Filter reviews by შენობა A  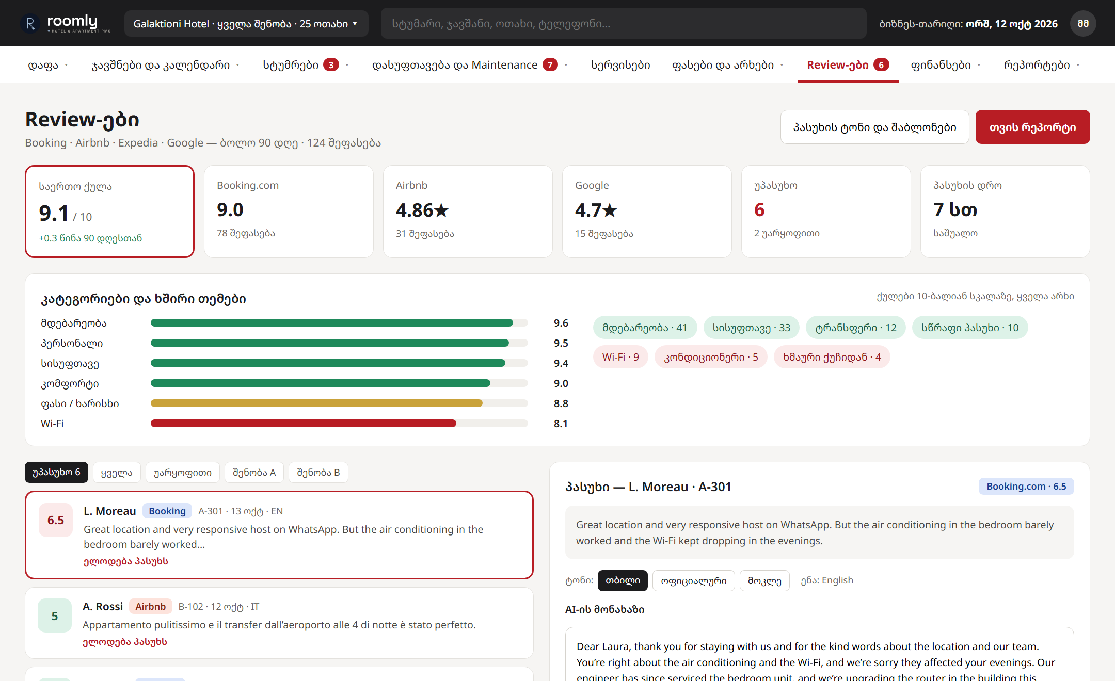tap(254, 473)
